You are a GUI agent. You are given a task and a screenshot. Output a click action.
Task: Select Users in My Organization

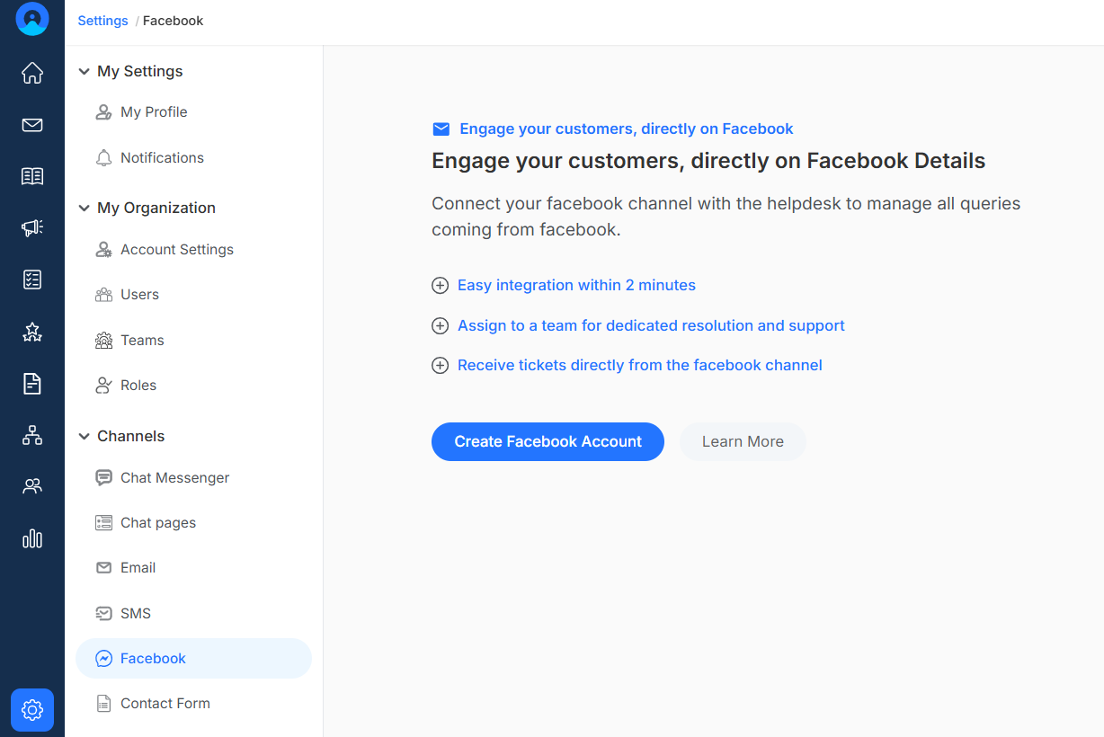[x=139, y=295]
